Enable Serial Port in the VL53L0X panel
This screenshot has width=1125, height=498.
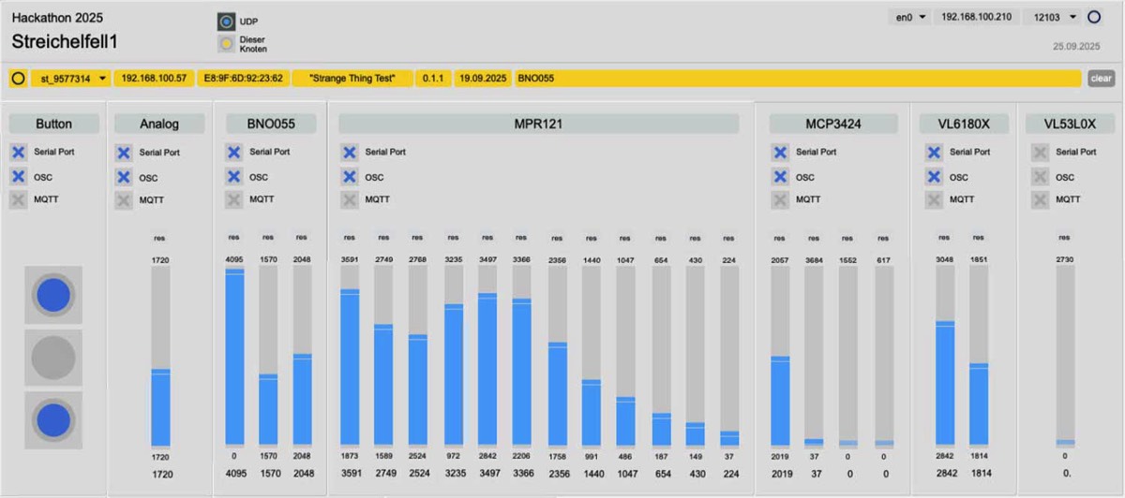(x=1040, y=153)
